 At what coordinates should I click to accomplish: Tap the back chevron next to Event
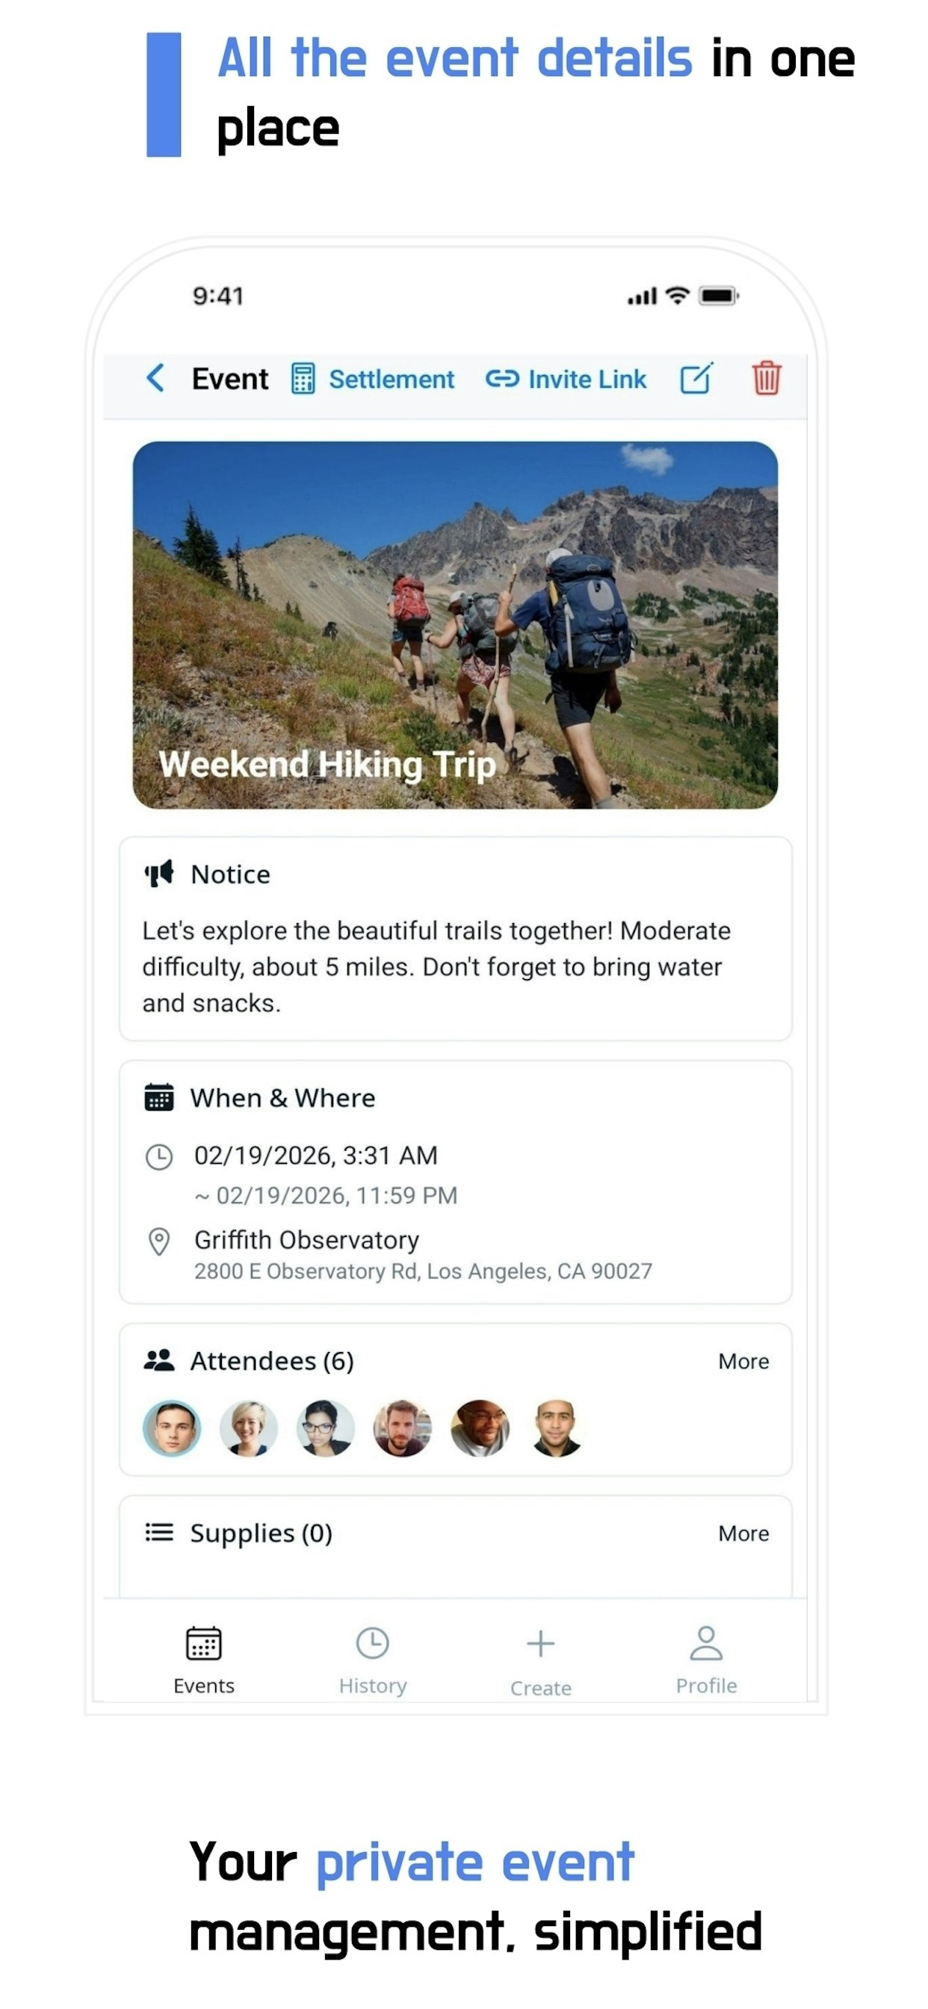pyautogui.click(x=153, y=379)
